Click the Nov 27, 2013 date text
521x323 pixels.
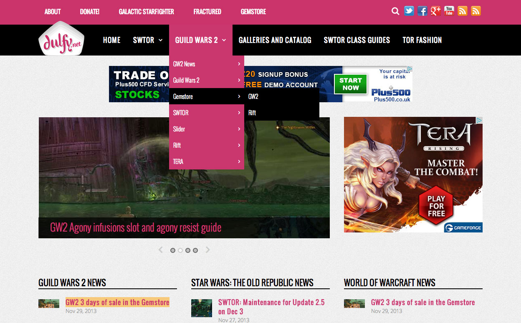tap(234, 320)
